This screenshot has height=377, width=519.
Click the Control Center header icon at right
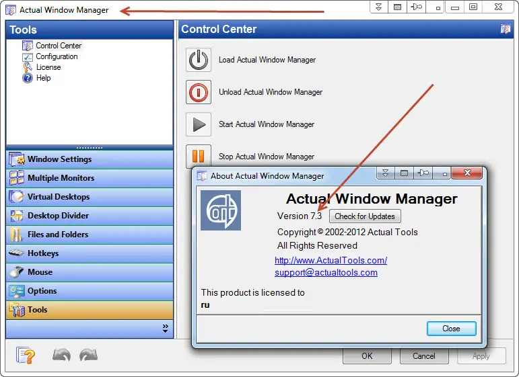505,29
